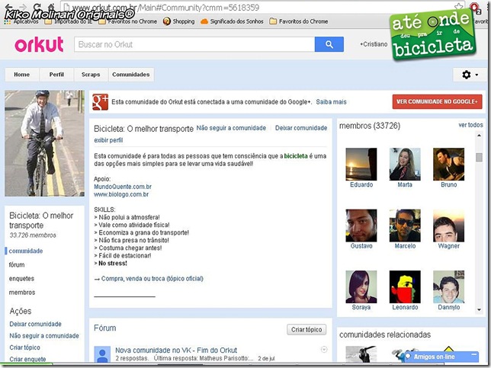491x368 pixels.
Task: Select enquetes in the left sidebar
Action: (x=21, y=279)
